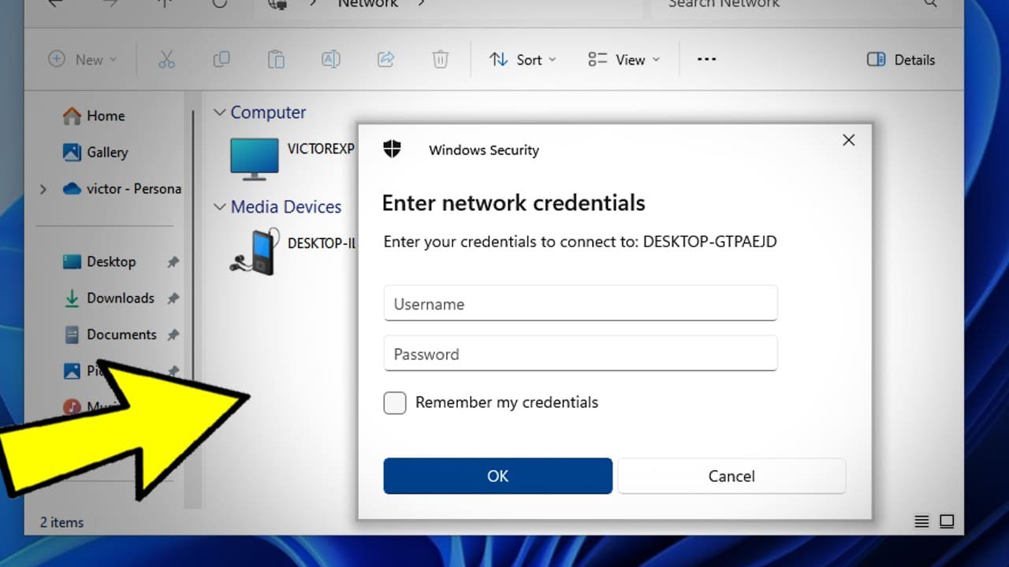This screenshot has height=567, width=1009.
Task: Select the DESKTOP media device icon
Action: [x=255, y=251]
